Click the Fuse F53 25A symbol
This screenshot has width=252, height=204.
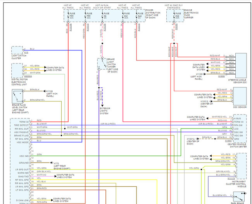[x=85, y=16]
